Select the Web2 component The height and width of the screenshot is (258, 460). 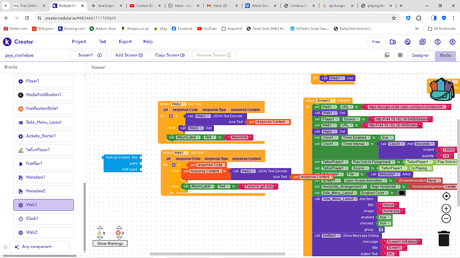[43, 232]
